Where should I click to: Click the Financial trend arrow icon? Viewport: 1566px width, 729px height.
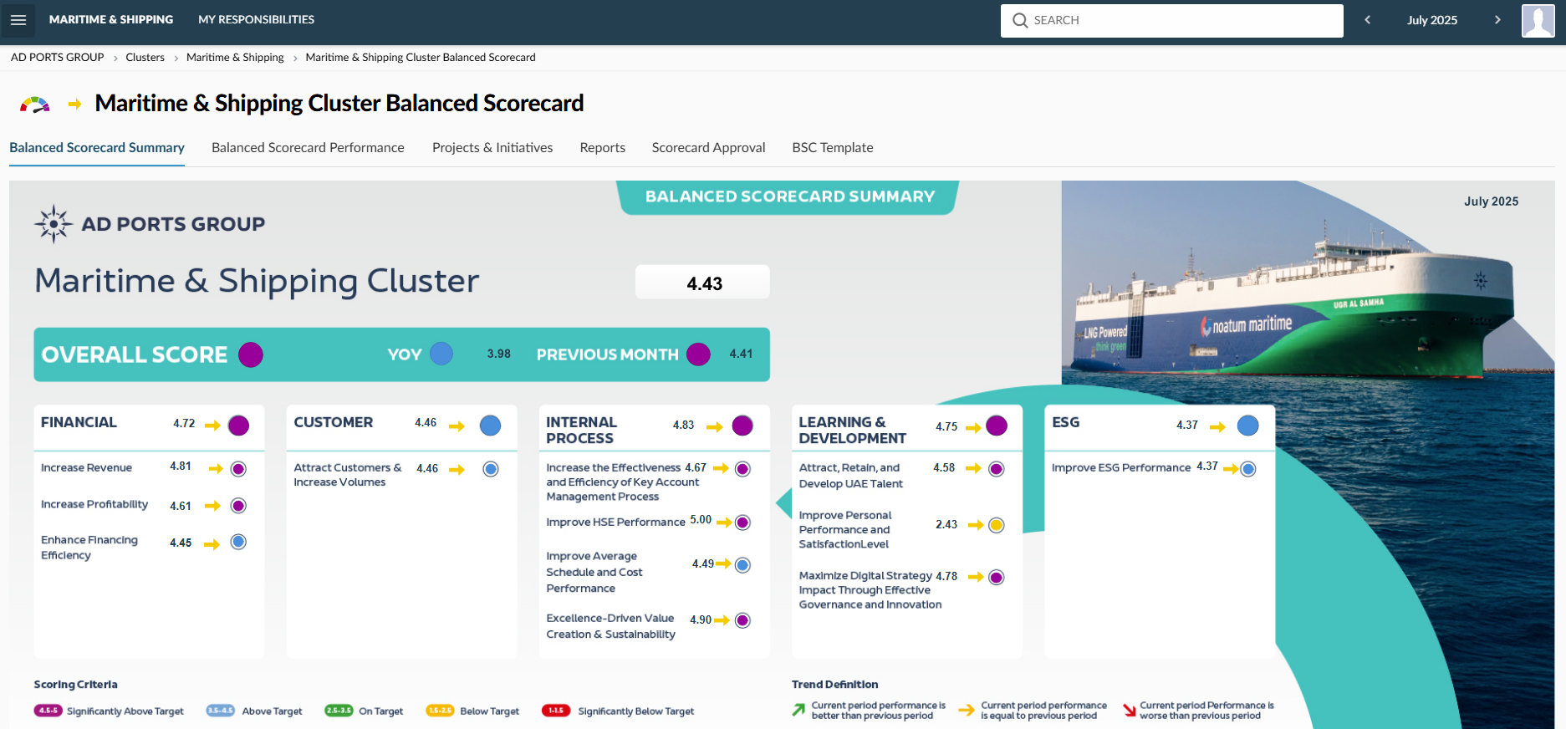(212, 426)
